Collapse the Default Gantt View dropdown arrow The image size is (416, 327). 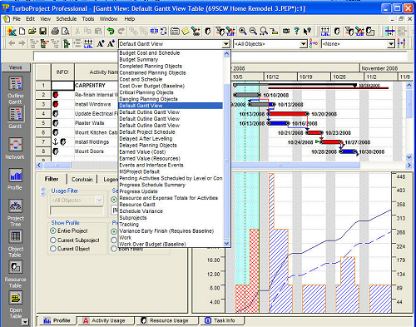pos(226,44)
